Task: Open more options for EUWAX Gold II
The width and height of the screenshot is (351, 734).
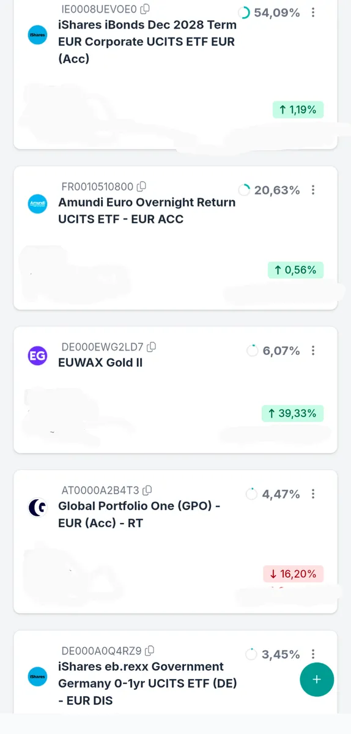Action: coord(313,350)
